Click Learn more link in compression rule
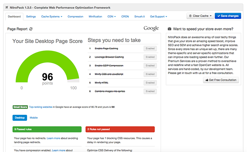Viewport: 247px width, 152px height. [59, 150]
